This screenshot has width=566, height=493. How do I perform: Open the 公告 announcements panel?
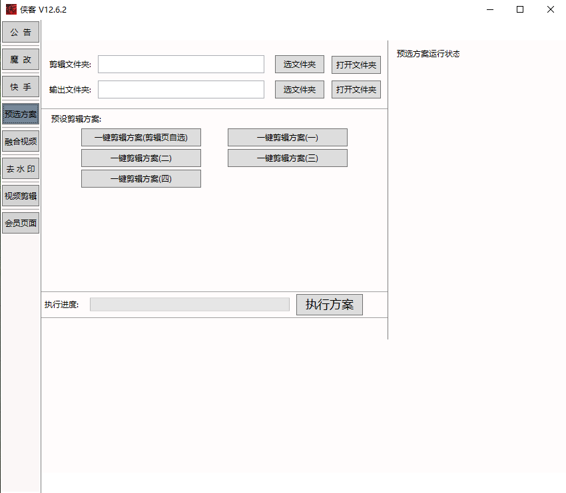(x=21, y=31)
